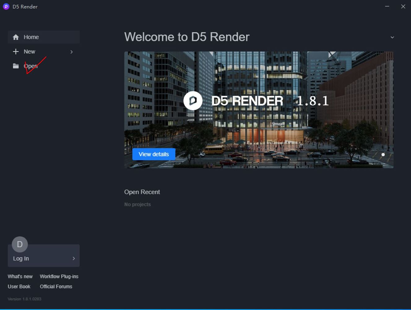
Task: Click the Log In button
Action: (x=44, y=256)
